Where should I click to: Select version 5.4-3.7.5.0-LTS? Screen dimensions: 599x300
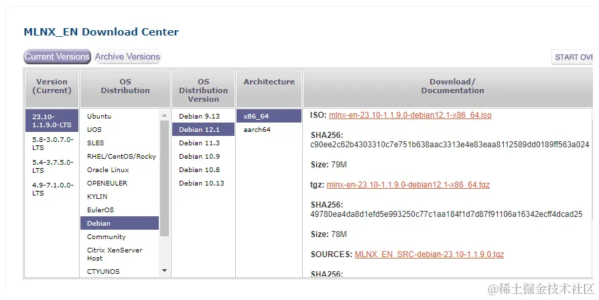click(x=52, y=166)
